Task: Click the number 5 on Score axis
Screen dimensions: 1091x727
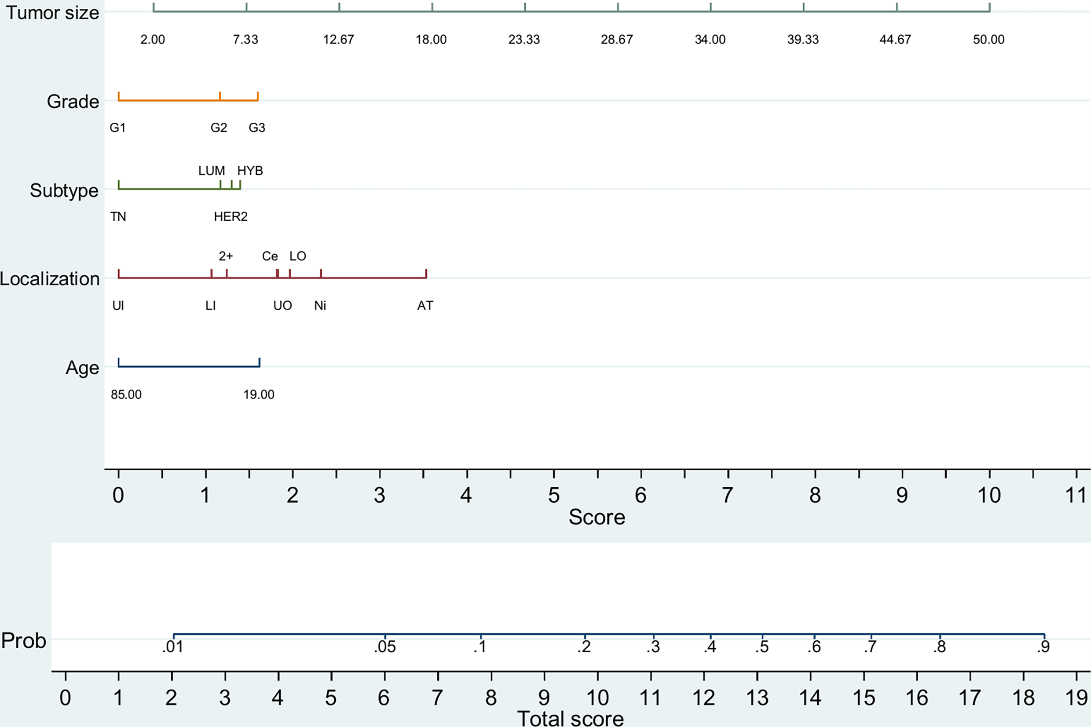Action: pyautogui.click(x=553, y=495)
